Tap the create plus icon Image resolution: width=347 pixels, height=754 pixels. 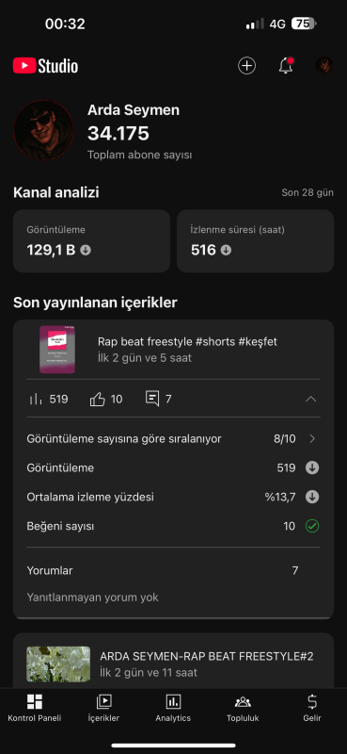tap(246, 66)
